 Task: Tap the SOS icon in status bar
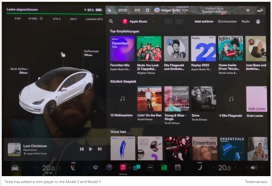260,10
